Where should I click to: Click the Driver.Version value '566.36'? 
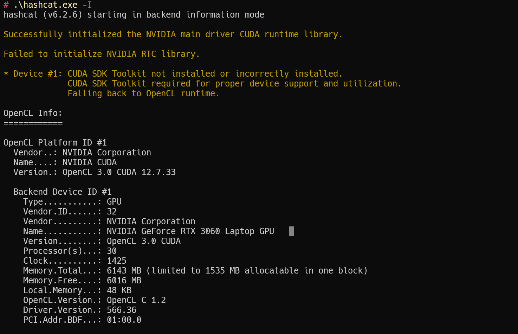[x=122, y=310]
